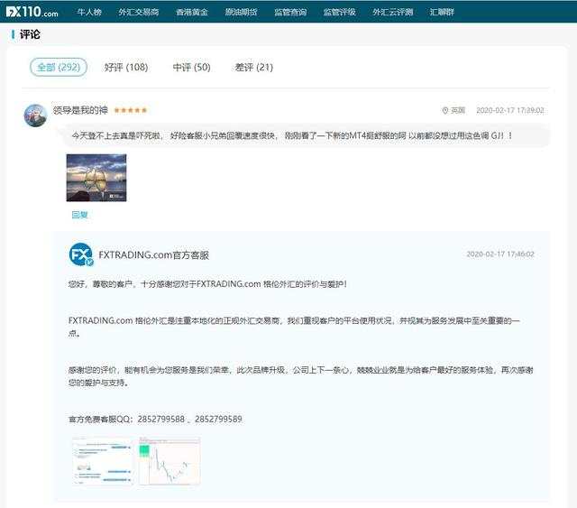Click the user comment text bubble
The height and width of the screenshot is (508, 577).
tap(307, 136)
